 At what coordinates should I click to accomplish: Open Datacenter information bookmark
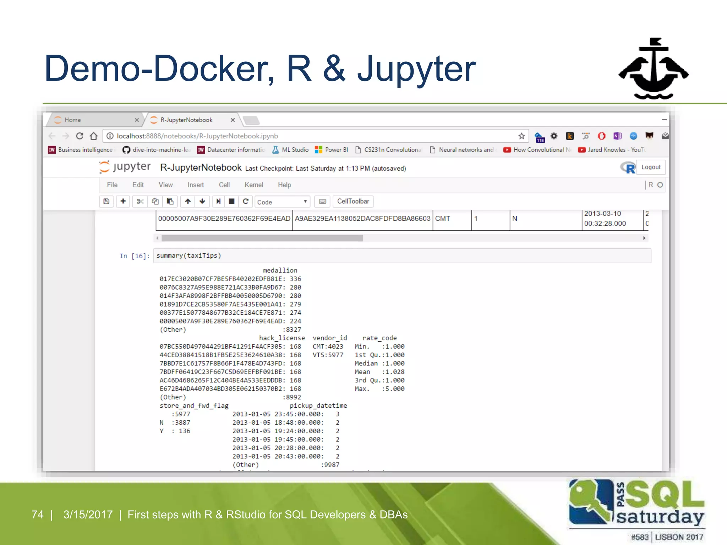click(231, 150)
